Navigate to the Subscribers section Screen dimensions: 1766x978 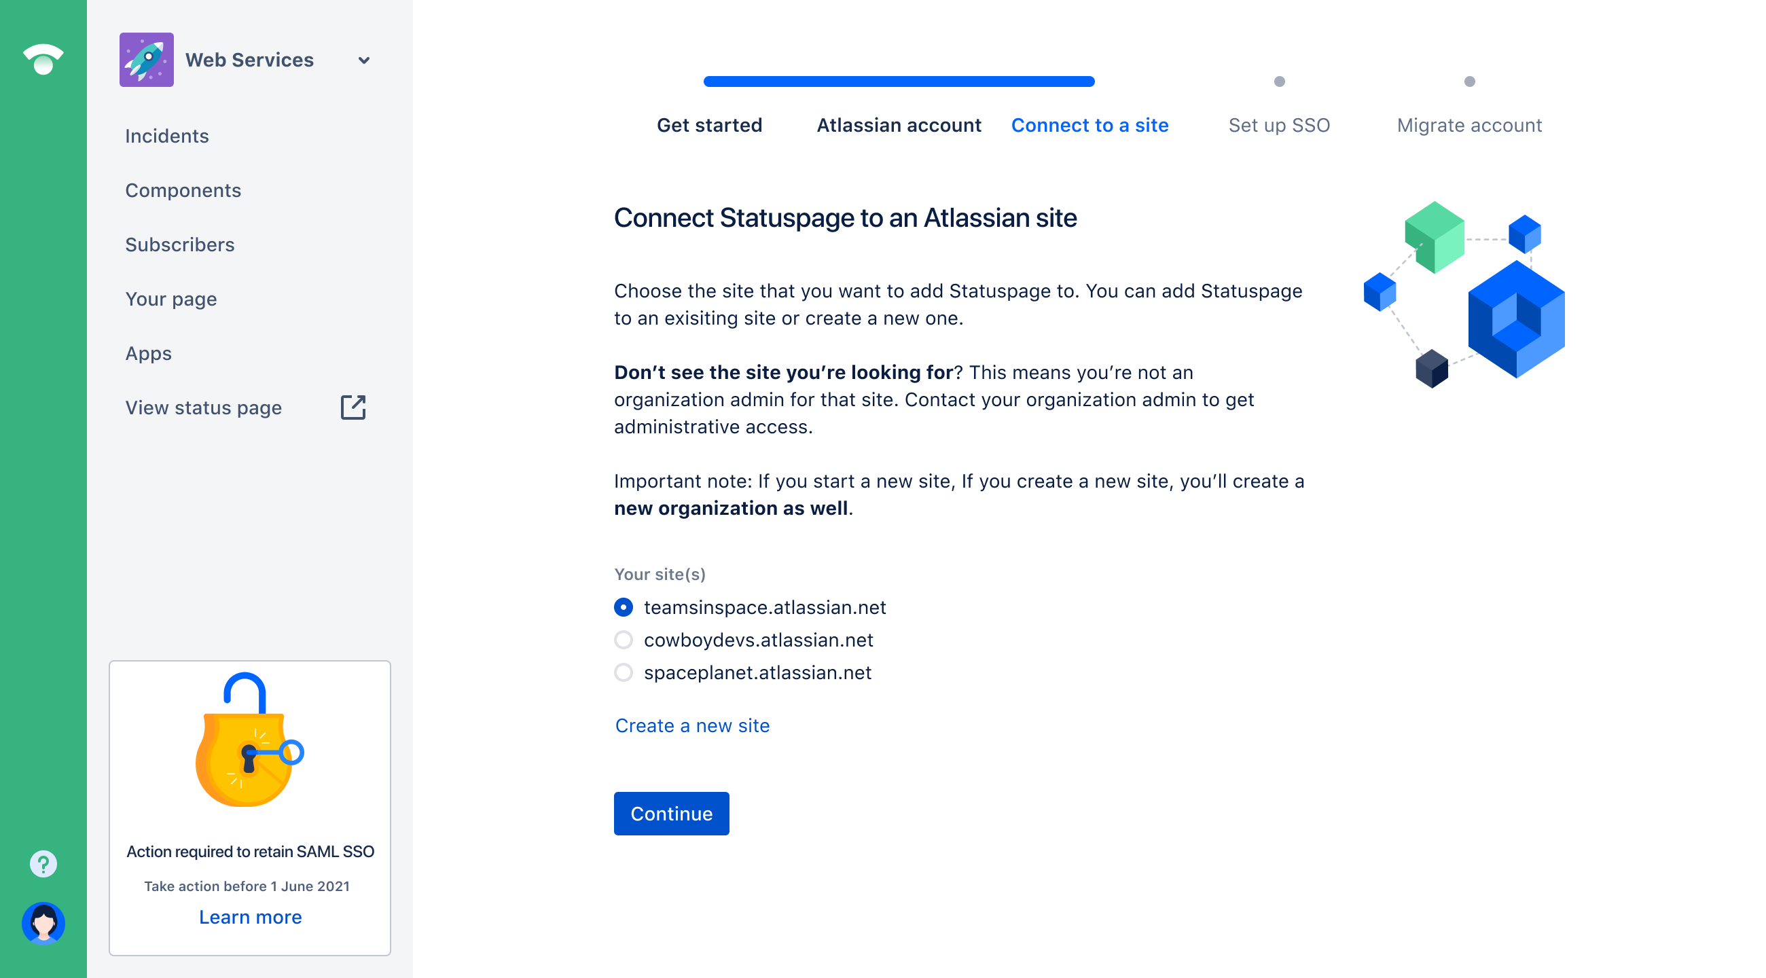point(179,244)
